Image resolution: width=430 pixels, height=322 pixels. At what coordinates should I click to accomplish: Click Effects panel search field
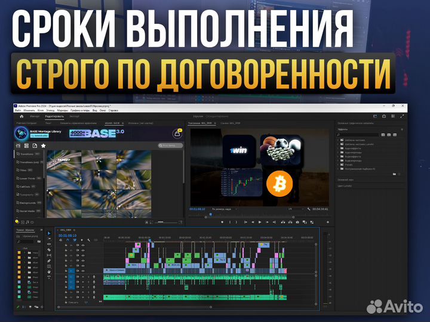358,135
